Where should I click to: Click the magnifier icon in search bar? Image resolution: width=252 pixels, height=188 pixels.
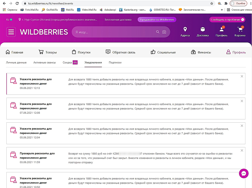pos(158,32)
